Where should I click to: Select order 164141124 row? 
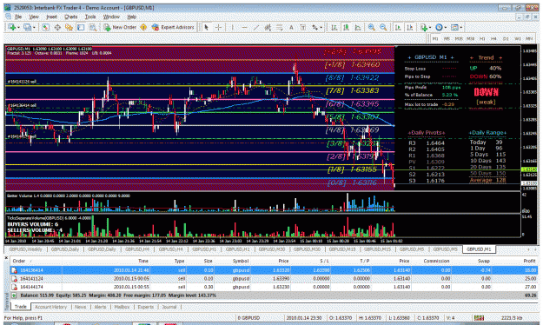tap(274, 279)
